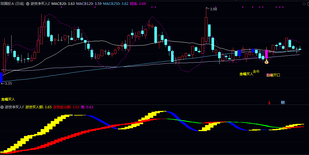Screen dimensions: 309x155
Task: Click the blue candlestick at far left near 3.35
Action: coord(1,77)
